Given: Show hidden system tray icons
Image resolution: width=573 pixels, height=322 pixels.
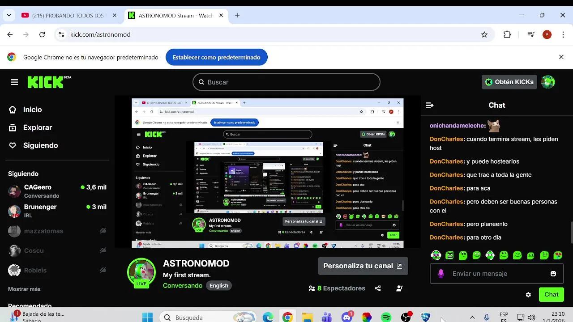Looking at the screenshot, I should (x=472, y=318).
